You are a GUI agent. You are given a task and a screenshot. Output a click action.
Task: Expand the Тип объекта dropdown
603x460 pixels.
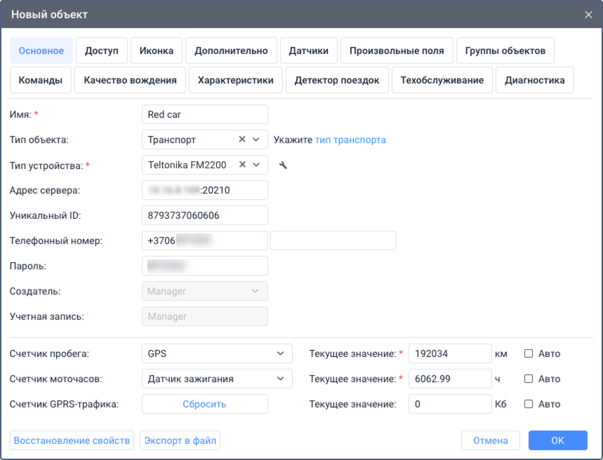point(256,140)
